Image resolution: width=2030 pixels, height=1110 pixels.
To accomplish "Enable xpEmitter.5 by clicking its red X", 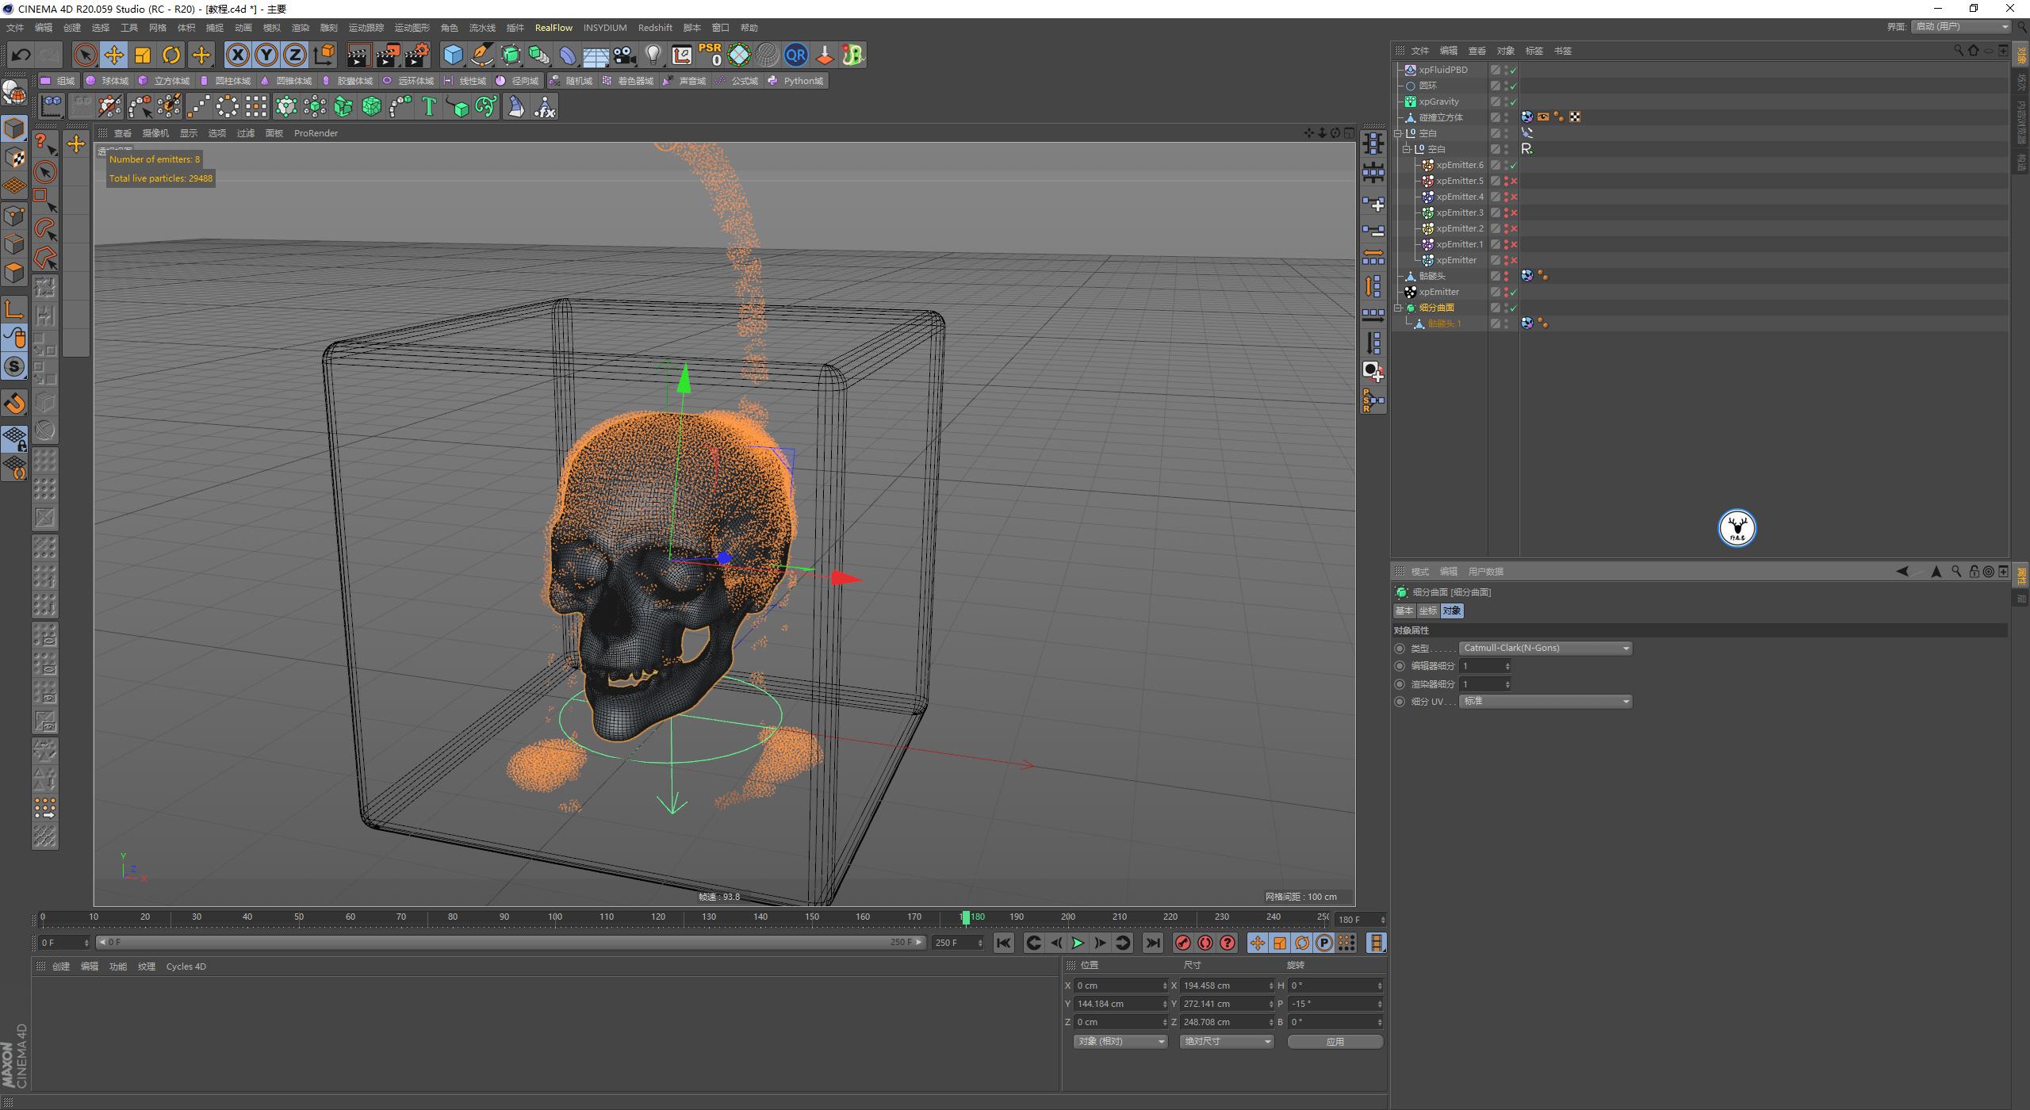I will click(1514, 181).
